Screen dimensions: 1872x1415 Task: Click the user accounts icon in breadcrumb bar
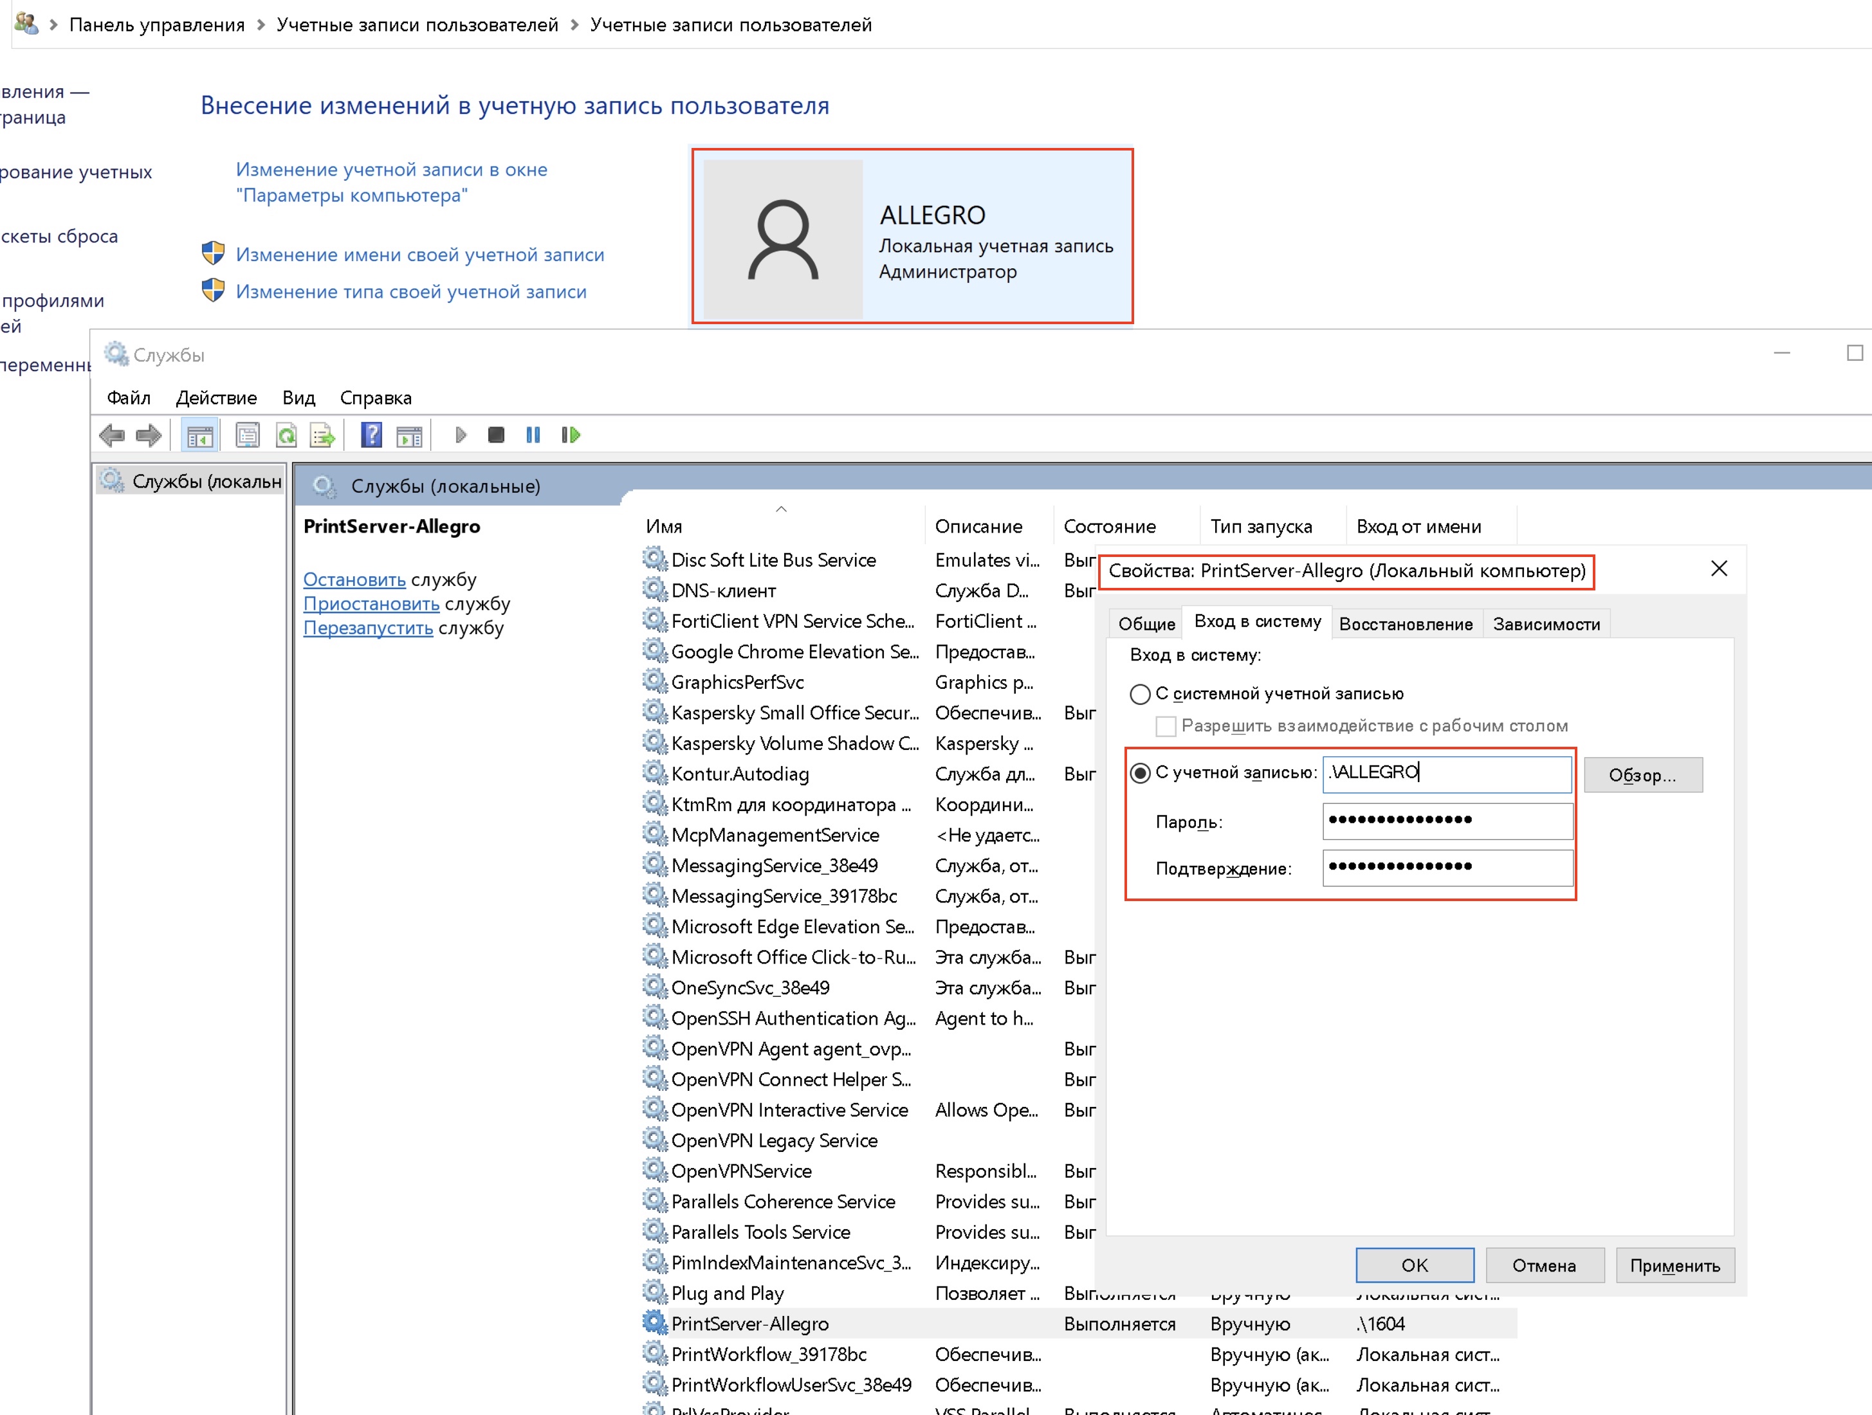point(26,24)
